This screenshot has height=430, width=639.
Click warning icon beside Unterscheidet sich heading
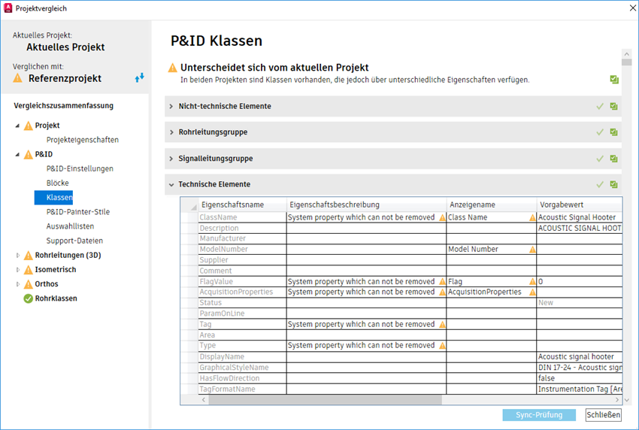[173, 68]
